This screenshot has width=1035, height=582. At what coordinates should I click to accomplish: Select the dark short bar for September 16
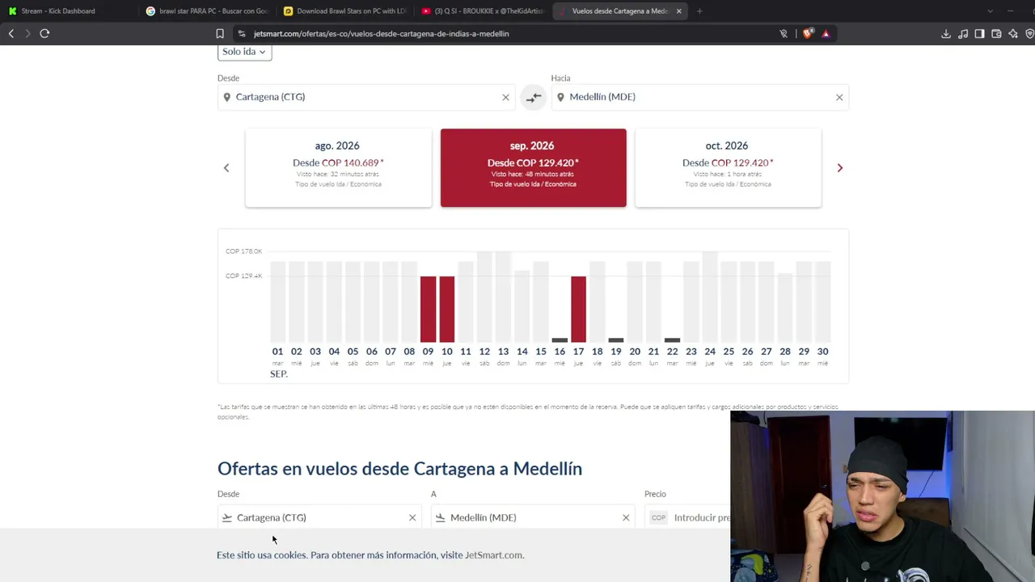[x=560, y=340]
